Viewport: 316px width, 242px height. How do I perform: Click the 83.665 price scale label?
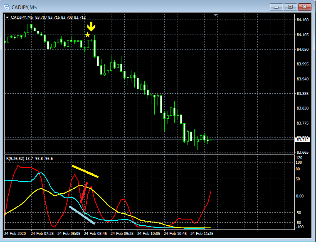coord(303,152)
